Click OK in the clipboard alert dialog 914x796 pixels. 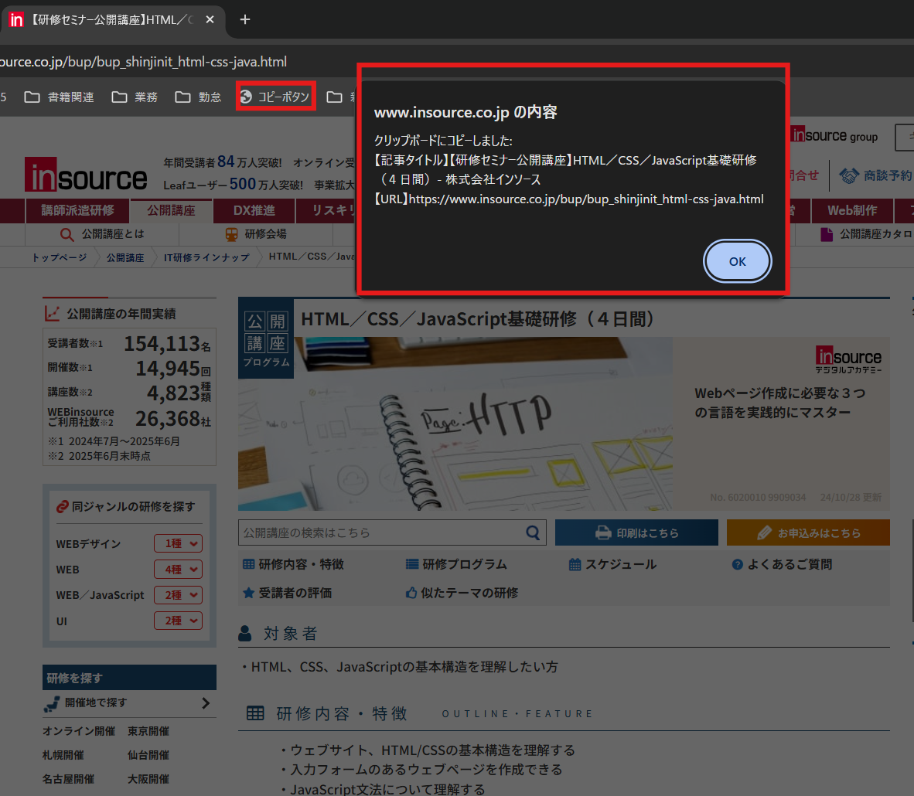click(737, 261)
